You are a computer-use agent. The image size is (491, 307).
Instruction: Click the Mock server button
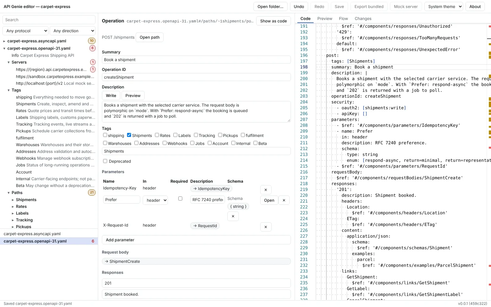point(406,6)
